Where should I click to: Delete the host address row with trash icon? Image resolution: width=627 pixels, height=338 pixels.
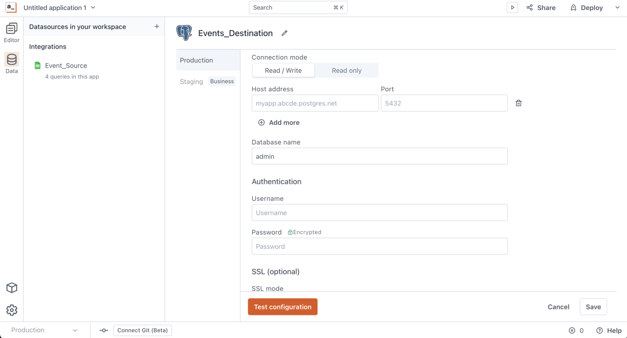click(519, 103)
